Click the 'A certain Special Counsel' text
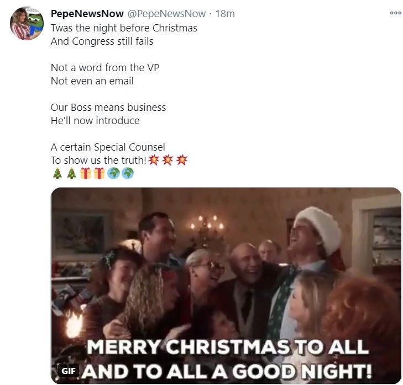Image resolution: width=403 pixels, height=385 pixels. pos(108,147)
